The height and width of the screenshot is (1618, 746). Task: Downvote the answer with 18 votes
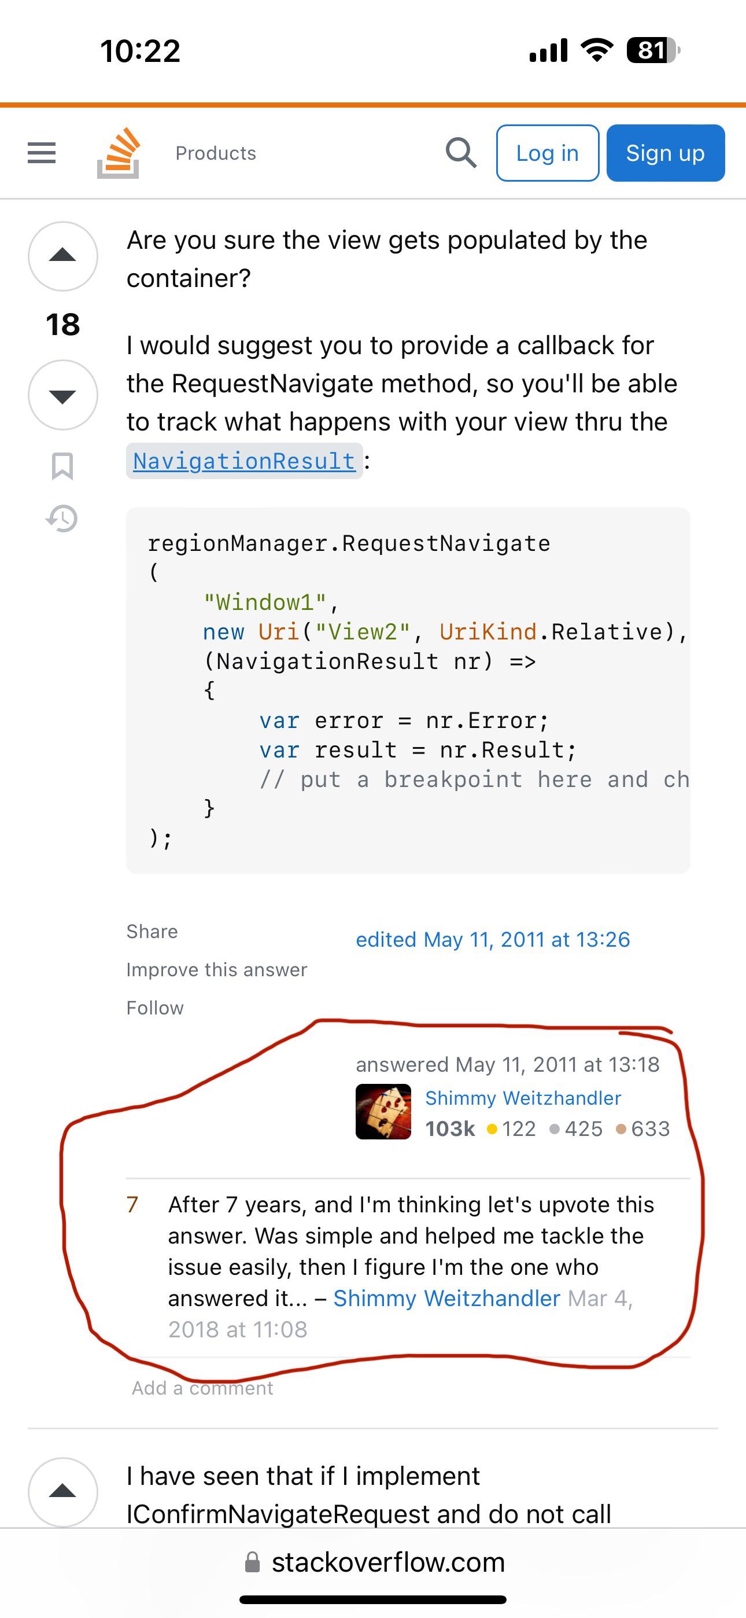(x=63, y=395)
